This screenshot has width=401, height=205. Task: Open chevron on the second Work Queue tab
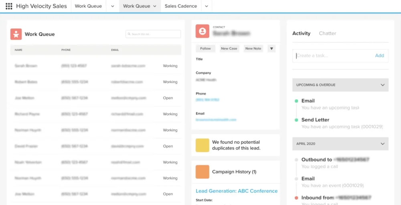[154, 6]
